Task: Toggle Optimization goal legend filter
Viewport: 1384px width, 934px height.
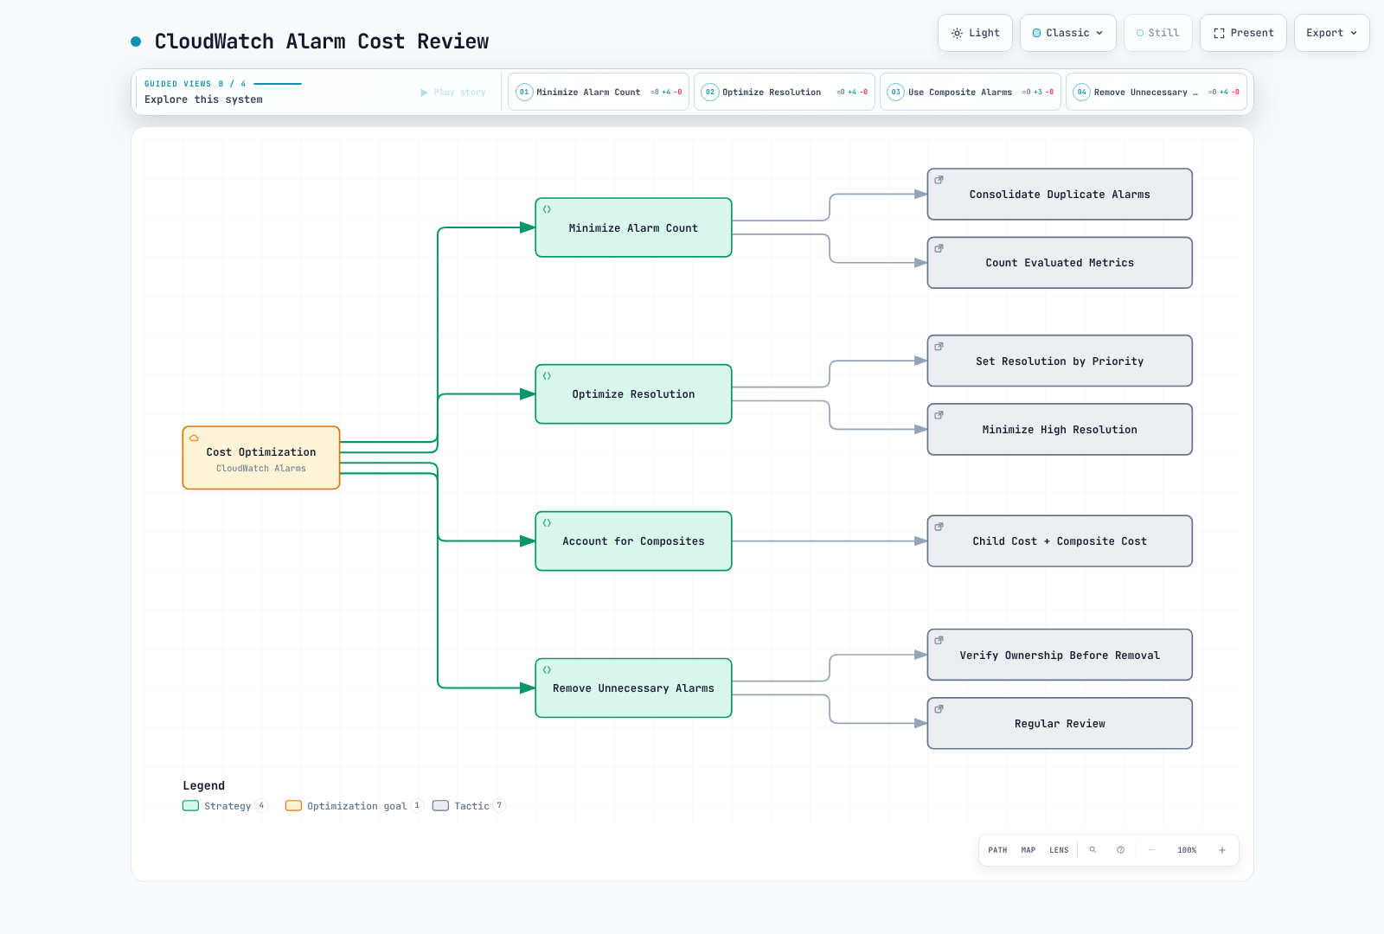Action: [x=354, y=806]
